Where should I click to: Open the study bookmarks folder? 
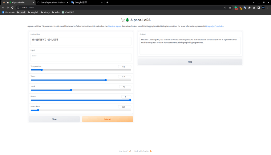(45, 12)
